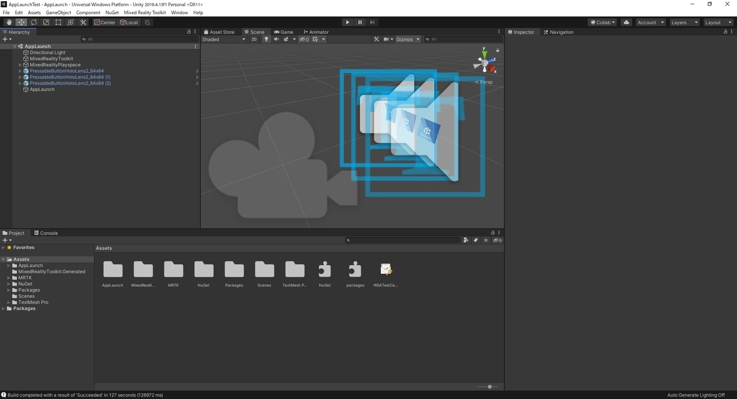The height and width of the screenshot is (399, 737).
Task: Toggle hidden packages visibility in Project panel
Action: click(497, 241)
